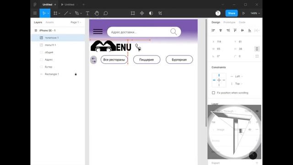This screenshot has height=165, width=293.
Task: Click the Адрес доставки search field
Action: (144, 32)
